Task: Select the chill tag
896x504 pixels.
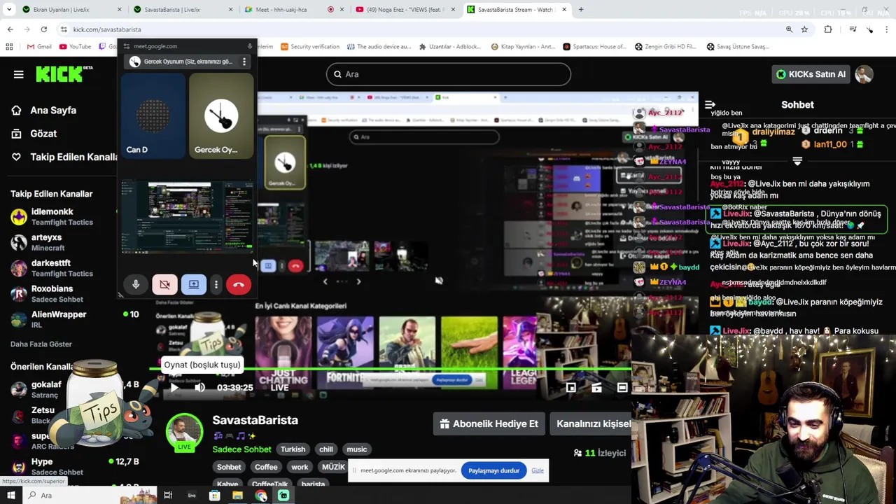Action: pyautogui.click(x=326, y=449)
